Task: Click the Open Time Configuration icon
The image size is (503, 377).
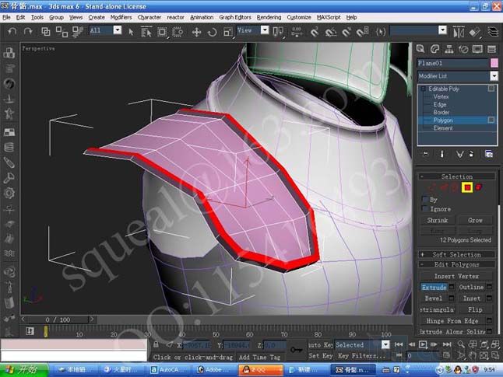Action: [x=446, y=355]
